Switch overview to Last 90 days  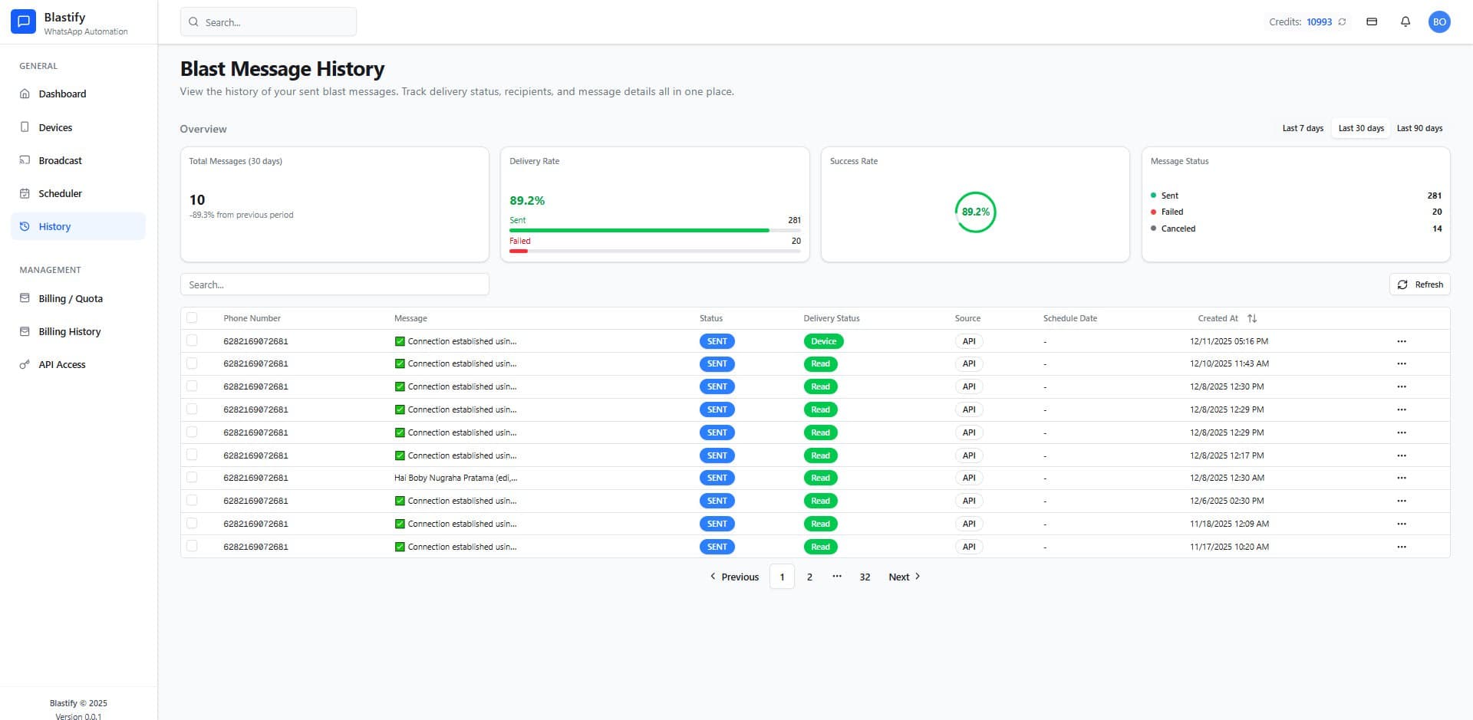[x=1419, y=128]
